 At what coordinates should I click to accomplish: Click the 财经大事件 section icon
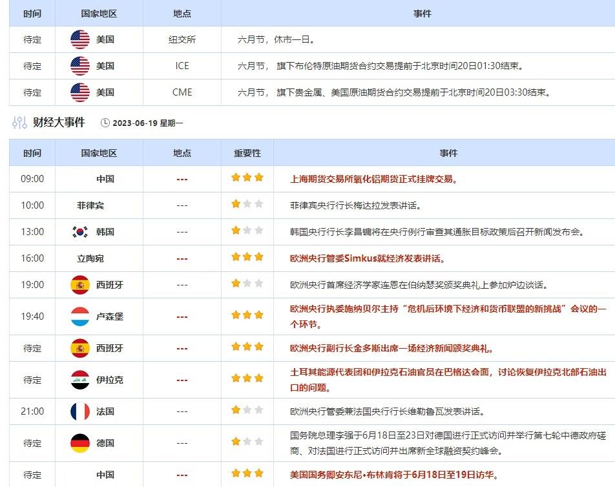(x=19, y=123)
